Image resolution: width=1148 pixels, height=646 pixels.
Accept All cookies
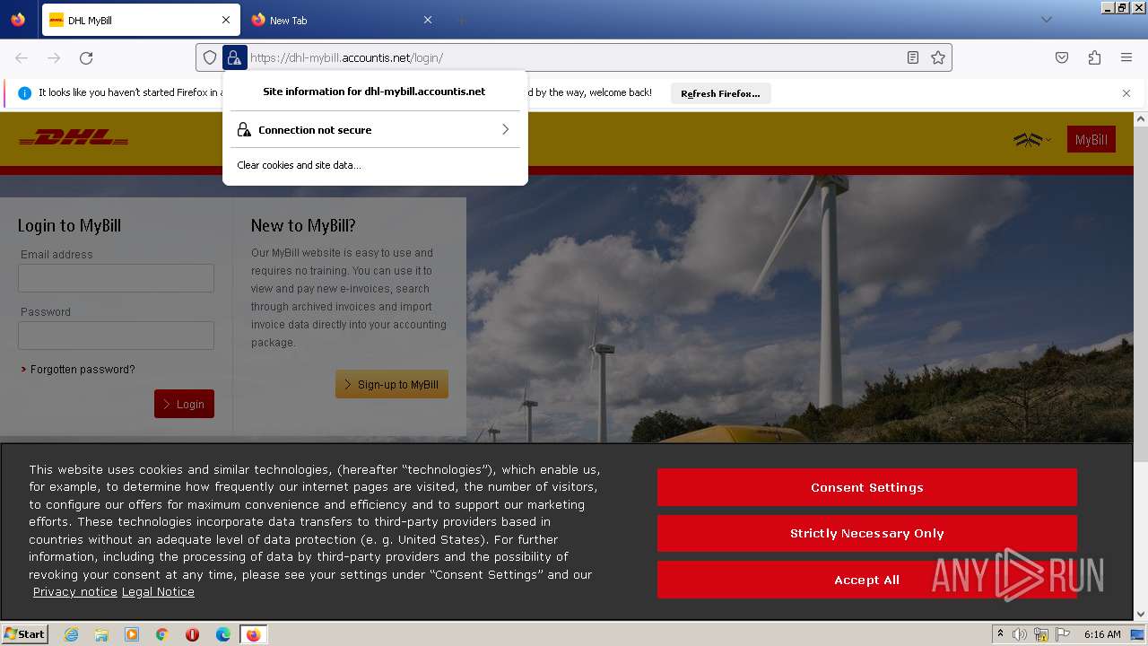pyautogui.click(x=867, y=580)
